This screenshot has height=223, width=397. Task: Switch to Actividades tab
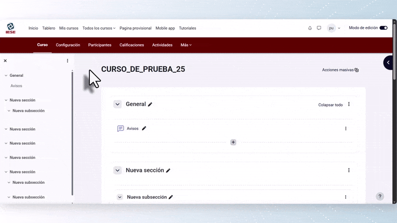(162, 45)
